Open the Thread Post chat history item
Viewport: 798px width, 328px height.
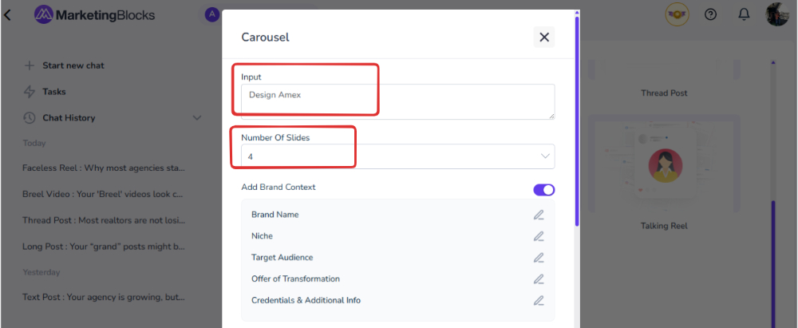click(x=104, y=220)
